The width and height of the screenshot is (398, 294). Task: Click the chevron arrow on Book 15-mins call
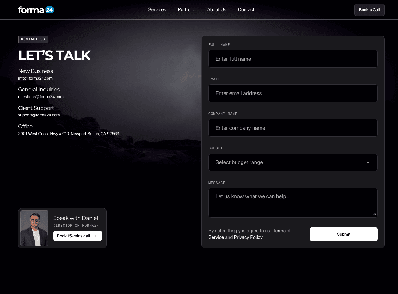click(96, 236)
